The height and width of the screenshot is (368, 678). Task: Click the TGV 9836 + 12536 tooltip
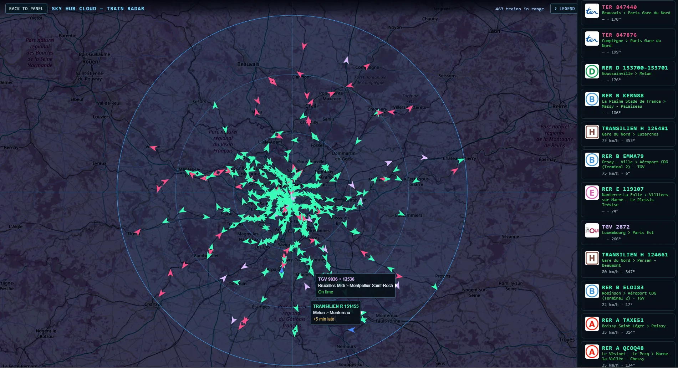tap(356, 285)
